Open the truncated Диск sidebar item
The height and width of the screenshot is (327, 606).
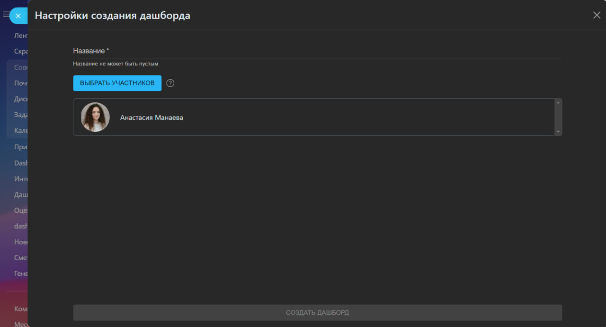coord(21,99)
